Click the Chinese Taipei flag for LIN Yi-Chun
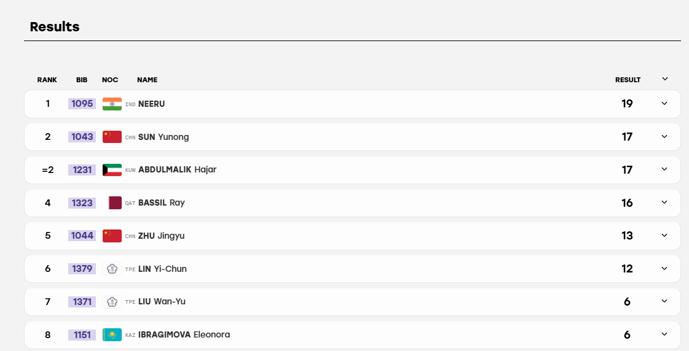Viewport: 689px width, 351px height. point(112,269)
